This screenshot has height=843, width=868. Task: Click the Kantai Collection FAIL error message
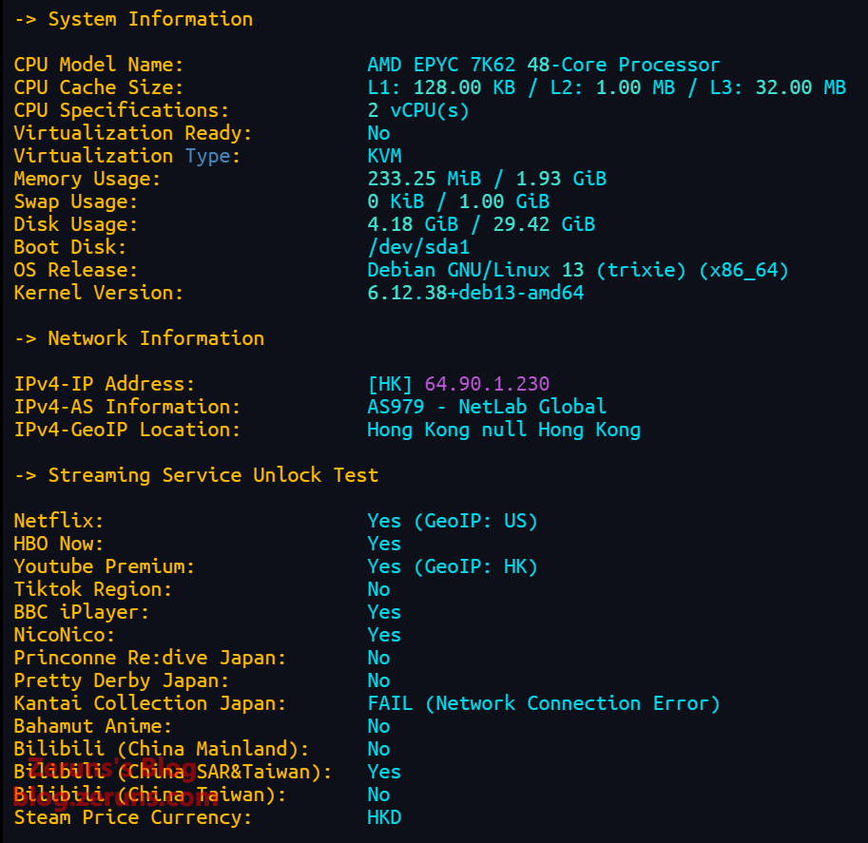click(x=544, y=703)
